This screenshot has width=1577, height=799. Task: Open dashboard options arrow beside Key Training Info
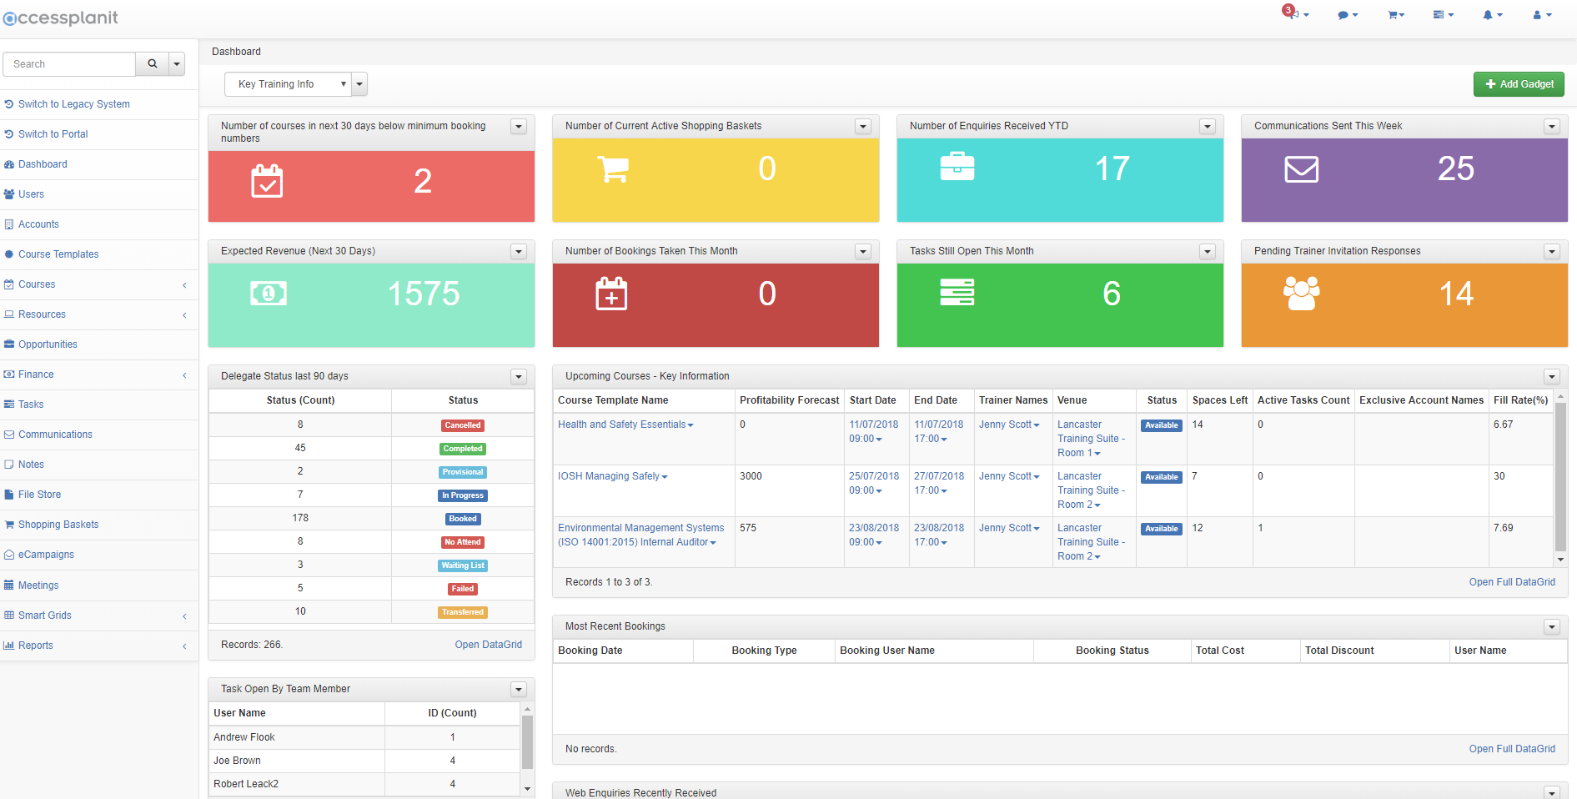(359, 84)
